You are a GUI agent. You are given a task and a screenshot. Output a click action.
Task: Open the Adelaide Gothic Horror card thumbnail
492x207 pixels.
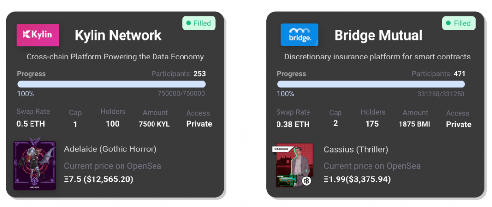tap(35, 164)
